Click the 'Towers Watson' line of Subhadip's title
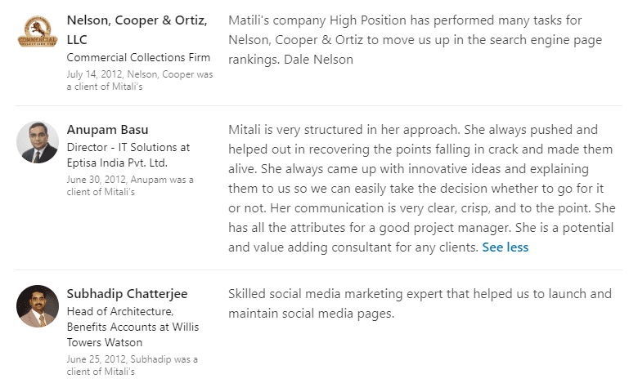The image size is (638, 392). 105,342
